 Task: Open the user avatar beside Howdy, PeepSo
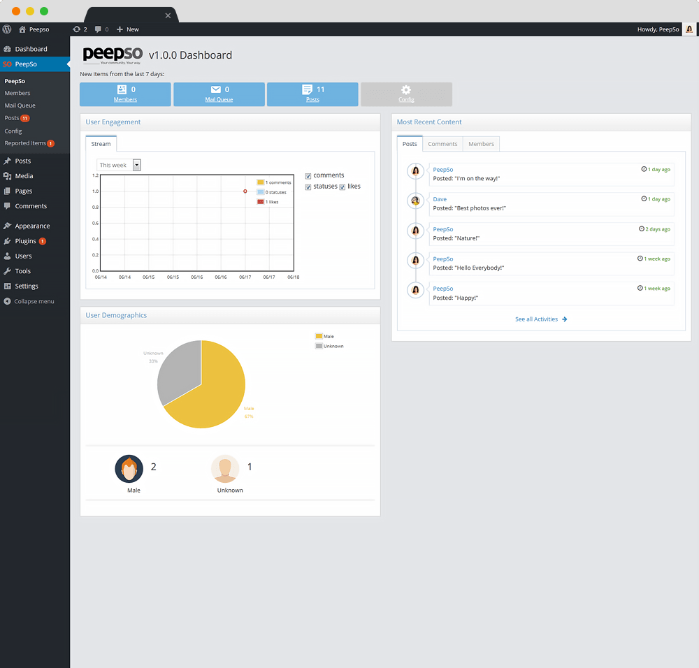(x=689, y=29)
